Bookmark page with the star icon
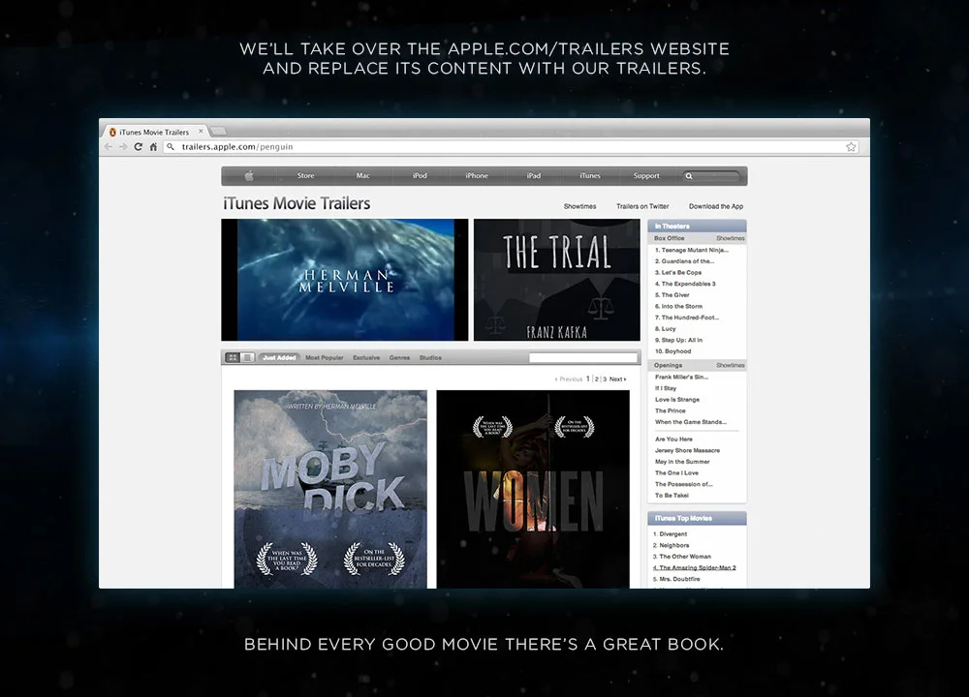 851,147
